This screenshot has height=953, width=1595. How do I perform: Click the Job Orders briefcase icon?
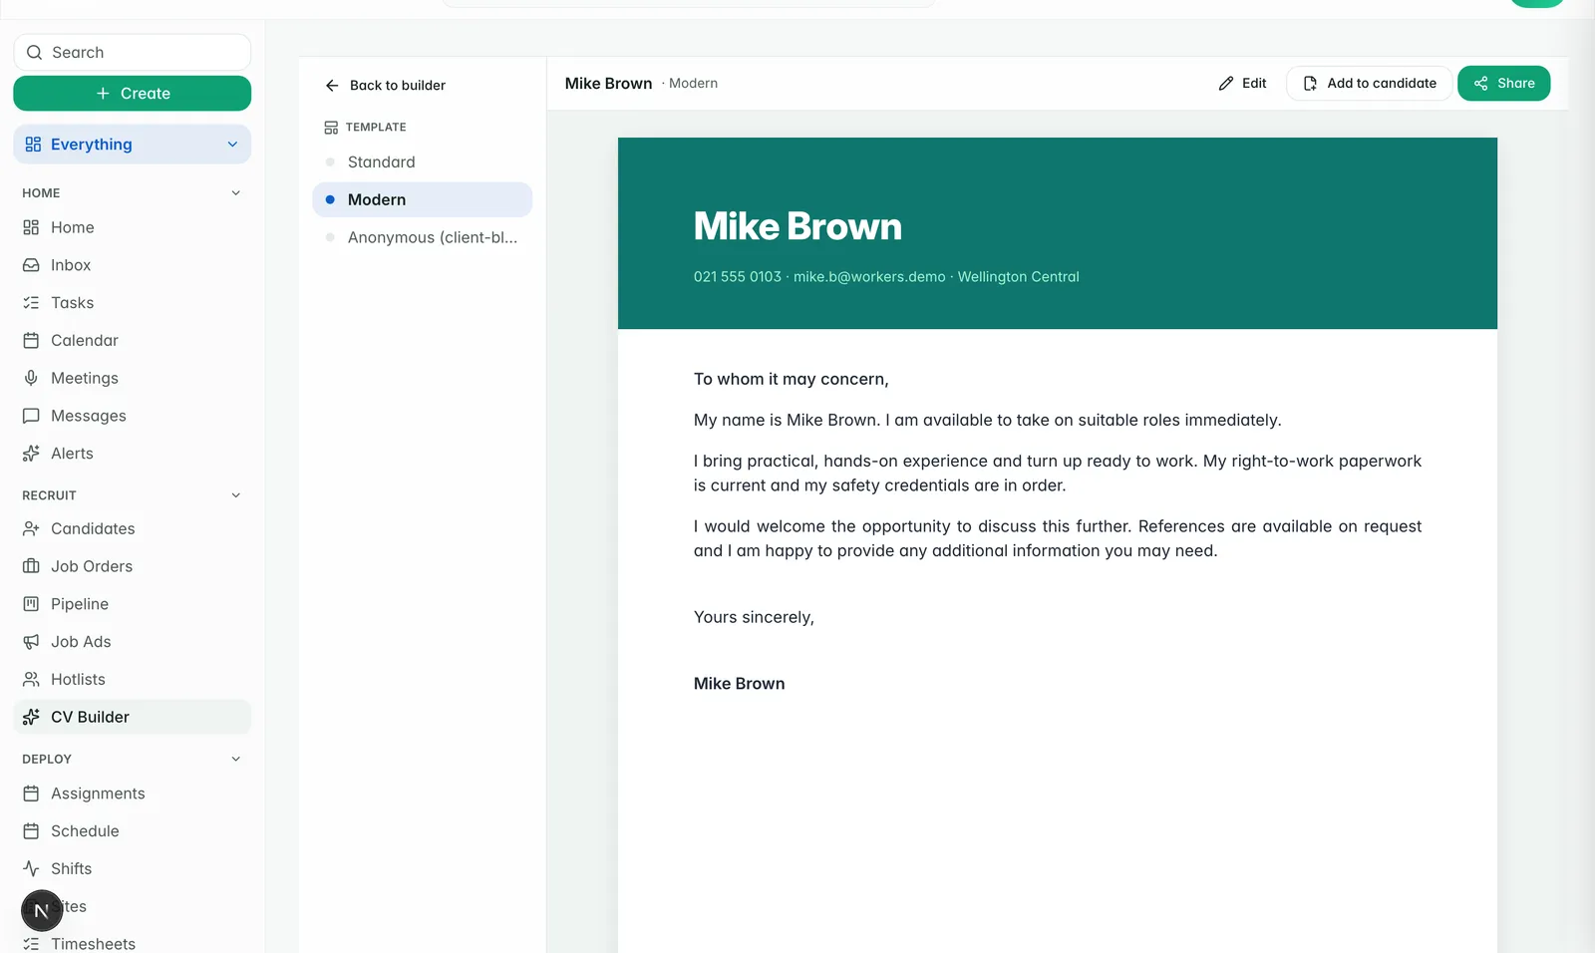coord(31,566)
